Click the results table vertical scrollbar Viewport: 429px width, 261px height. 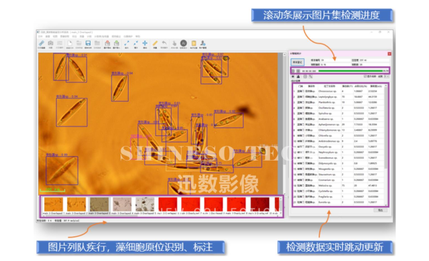point(386,145)
